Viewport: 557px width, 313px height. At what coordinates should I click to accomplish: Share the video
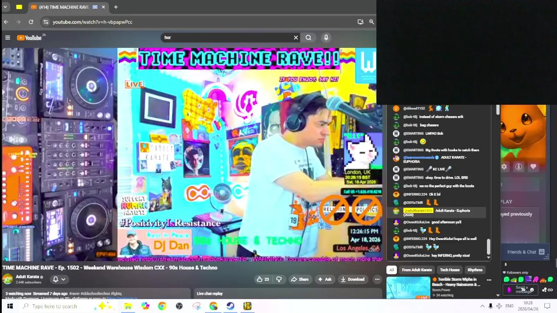click(x=300, y=279)
